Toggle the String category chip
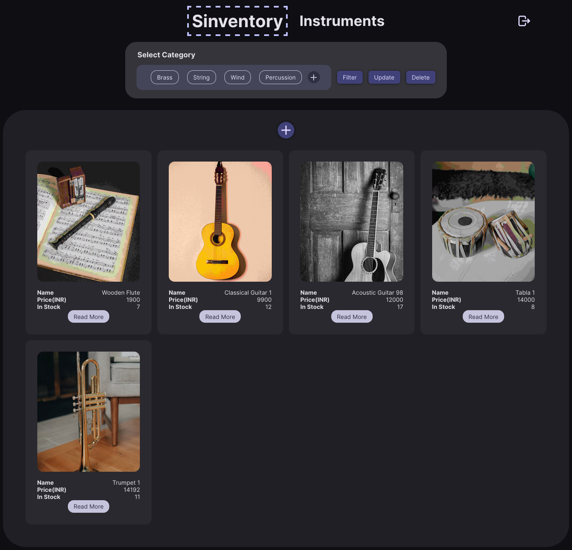 (x=201, y=77)
